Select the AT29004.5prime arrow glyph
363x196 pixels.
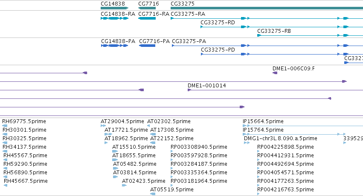click(103, 126)
